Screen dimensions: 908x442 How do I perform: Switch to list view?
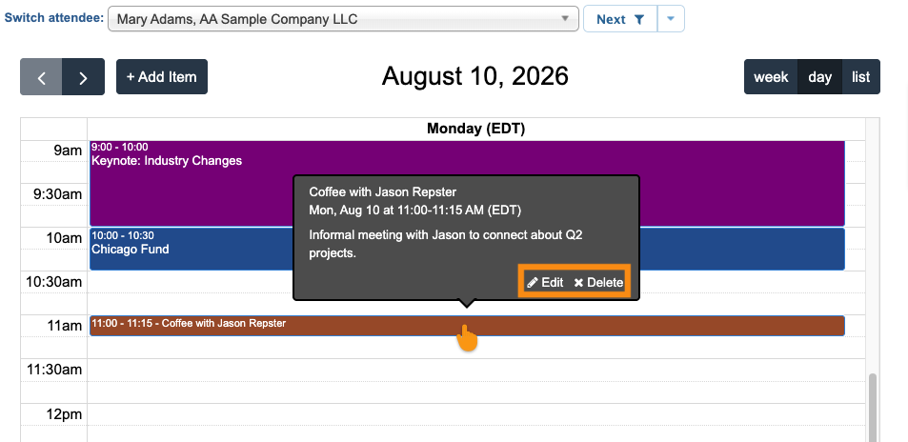[860, 76]
